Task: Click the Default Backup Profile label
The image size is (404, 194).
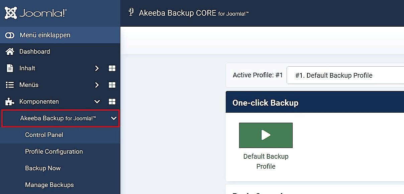Action: [x=266, y=161]
